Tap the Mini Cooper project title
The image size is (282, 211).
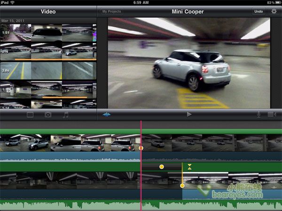point(188,12)
